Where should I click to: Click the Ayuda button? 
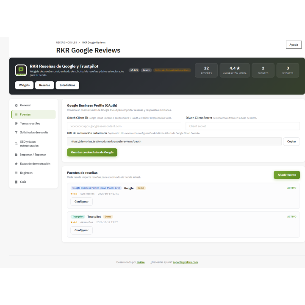(x=294, y=45)
